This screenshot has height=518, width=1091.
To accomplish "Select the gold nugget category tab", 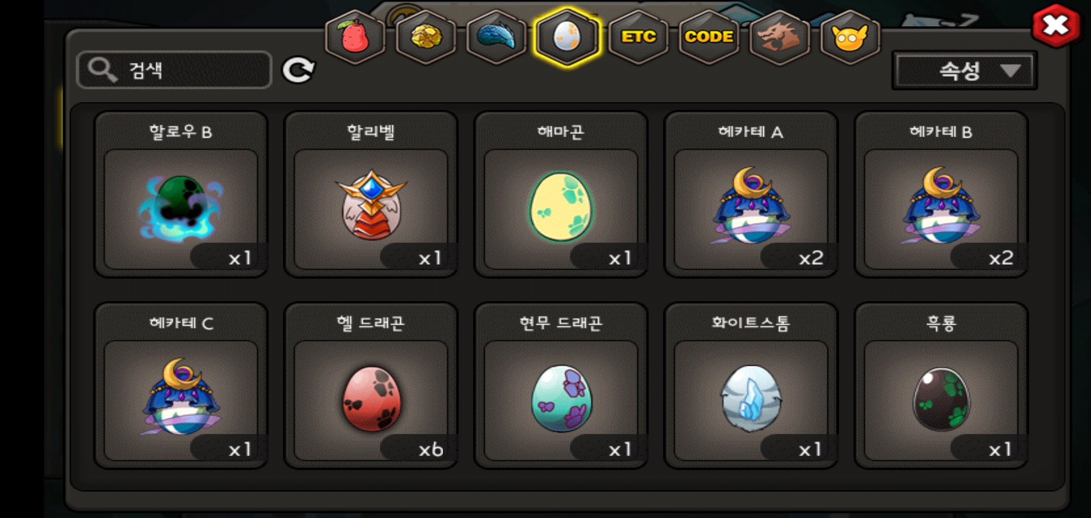I will pyautogui.click(x=426, y=37).
